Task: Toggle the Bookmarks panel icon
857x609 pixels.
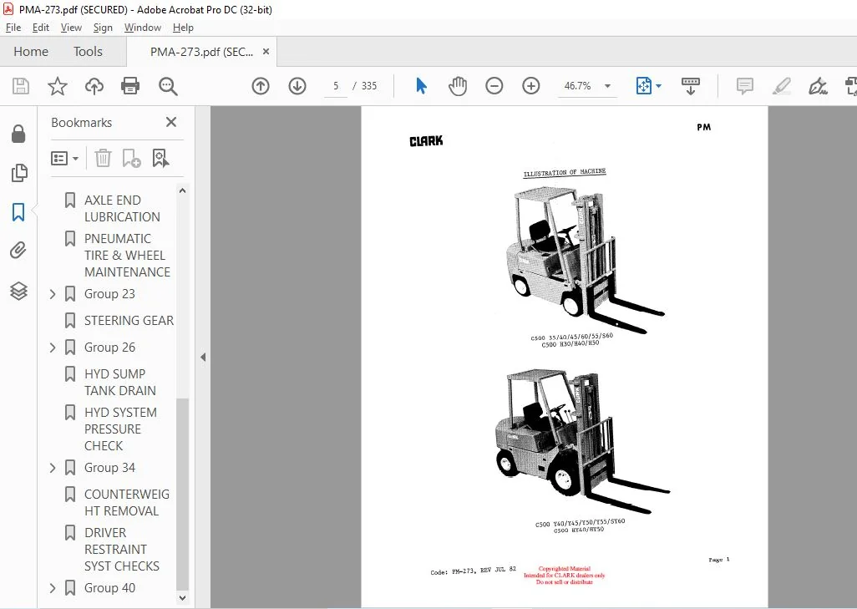Action: pos(18,211)
